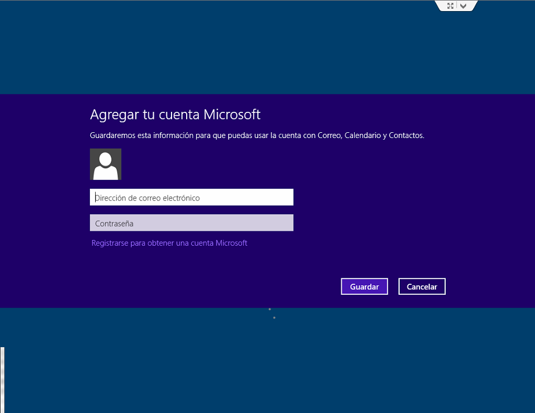This screenshot has height=413, width=535.
Task: Click the Agregar tu cuenta Microsoft heading
Action: [x=175, y=115]
